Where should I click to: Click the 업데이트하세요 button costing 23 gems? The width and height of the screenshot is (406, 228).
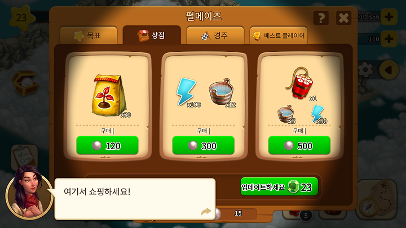point(279,187)
